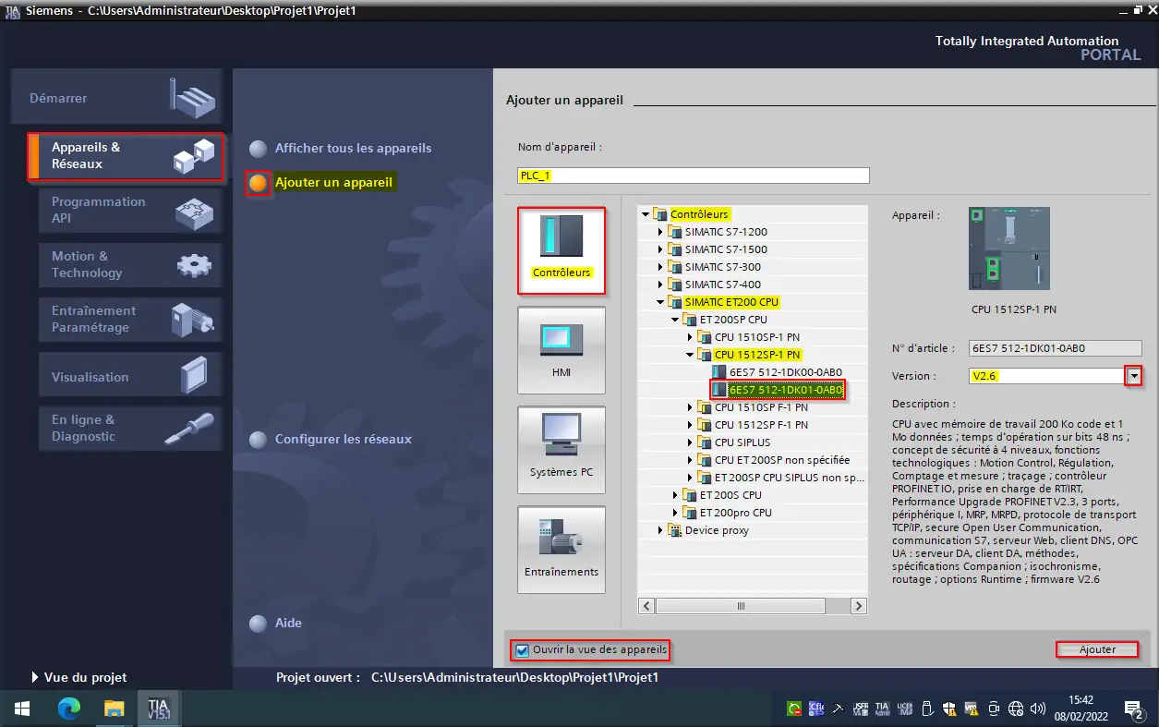Select the Contrôleurs device category button
Image resolution: width=1159 pixels, height=727 pixels.
561,250
